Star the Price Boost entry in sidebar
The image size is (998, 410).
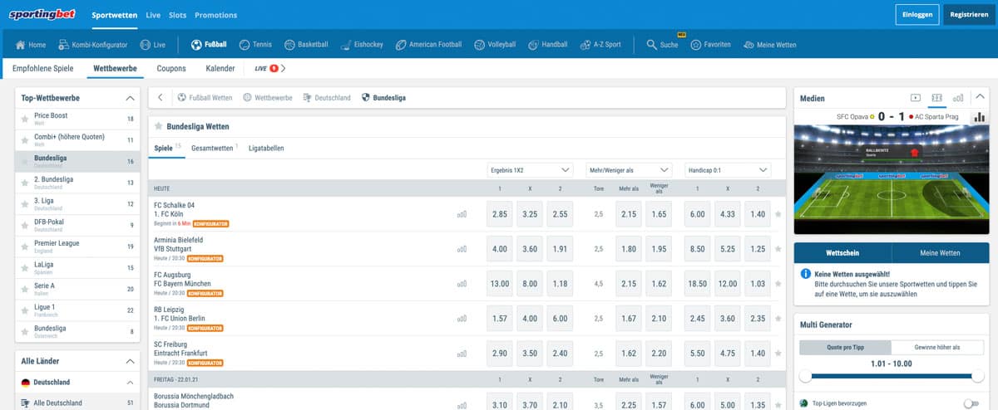click(x=25, y=119)
